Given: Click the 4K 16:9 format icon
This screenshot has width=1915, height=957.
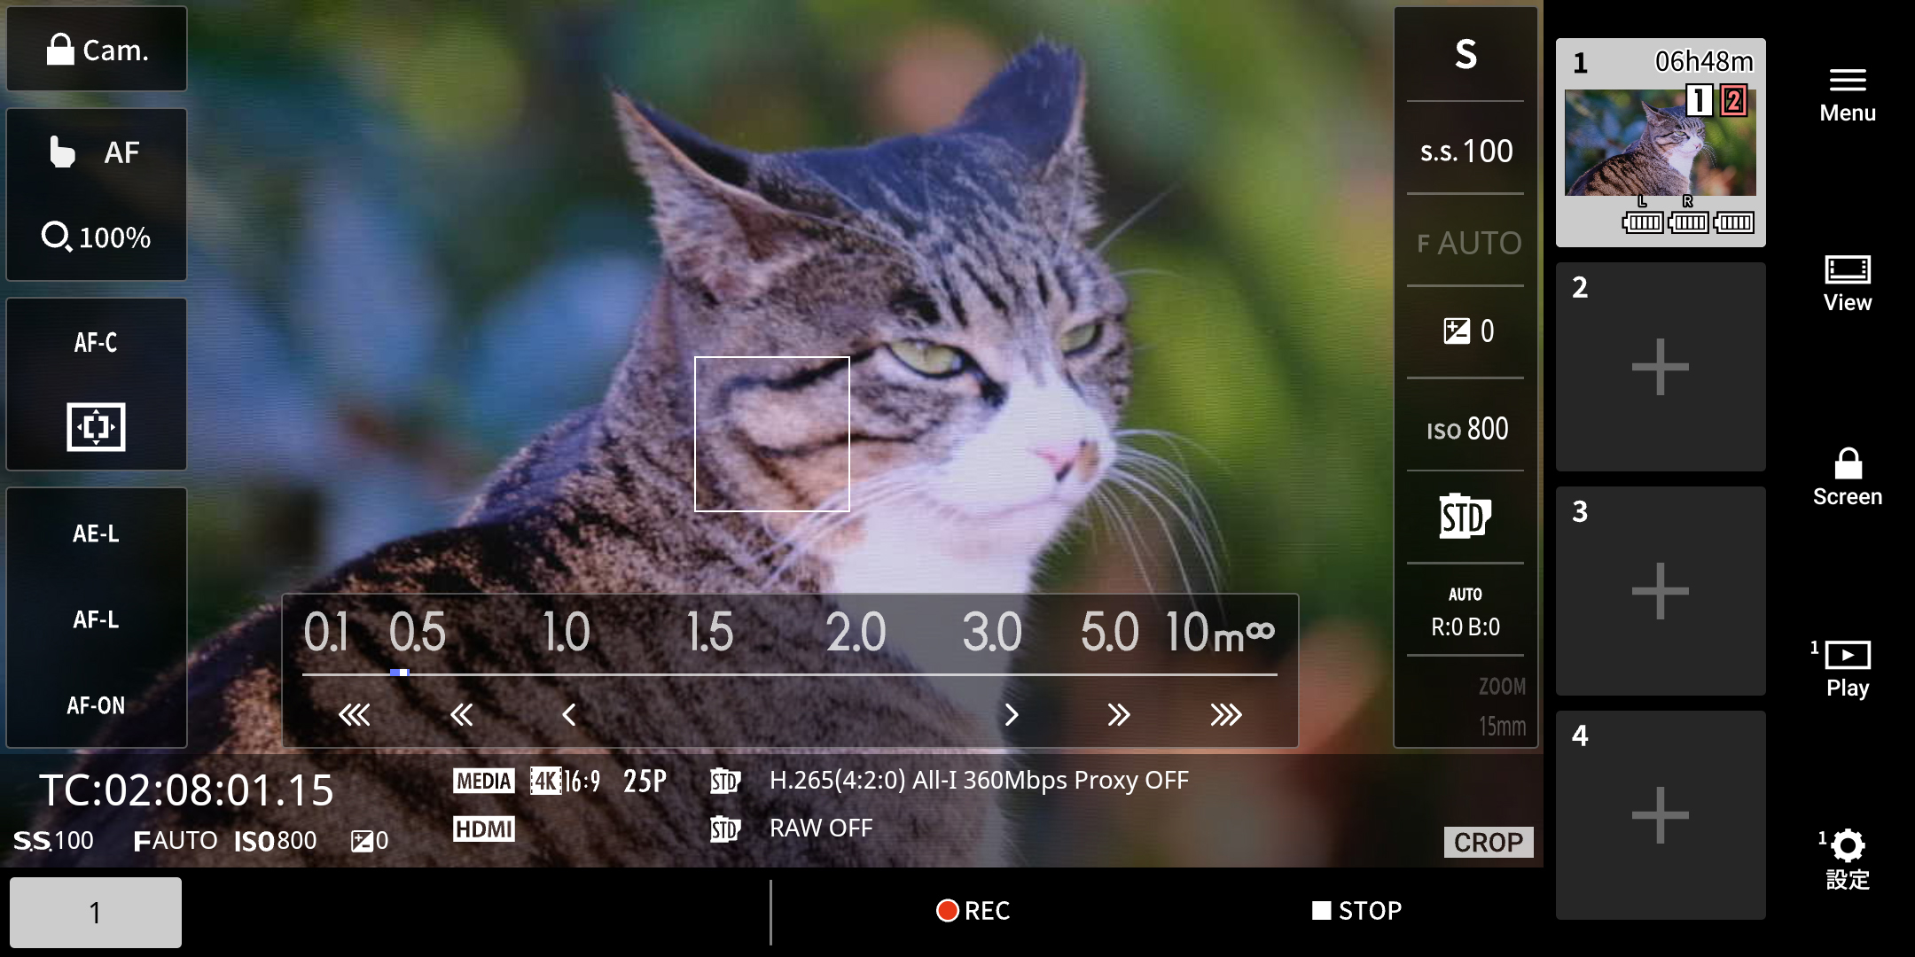Looking at the screenshot, I should pos(565,781).
